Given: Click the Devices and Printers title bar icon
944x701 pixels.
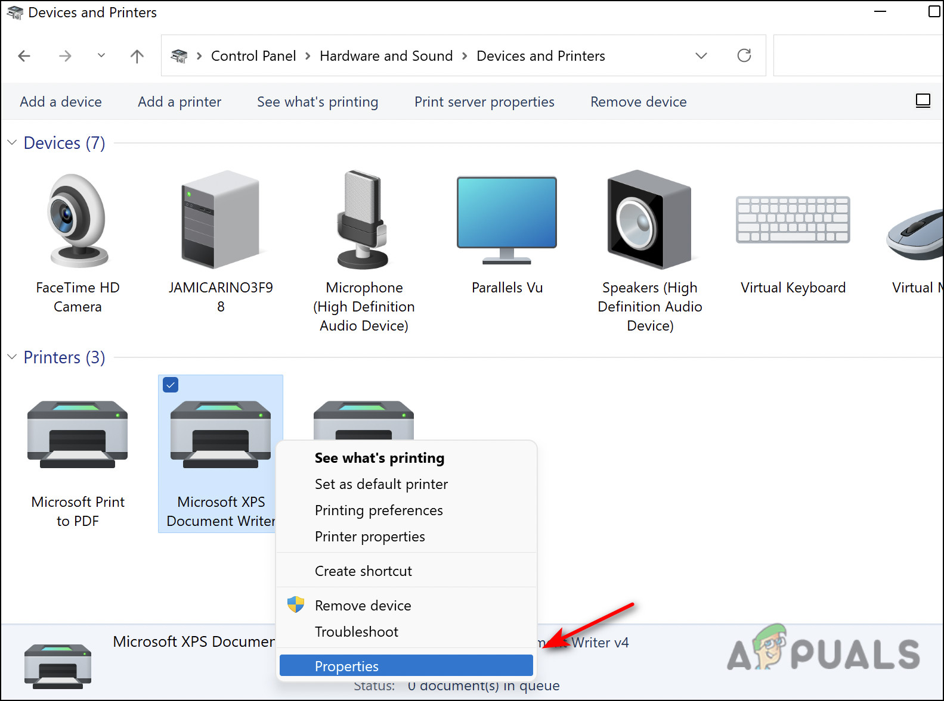Looking at the screenshot, I should pos(15,13).
